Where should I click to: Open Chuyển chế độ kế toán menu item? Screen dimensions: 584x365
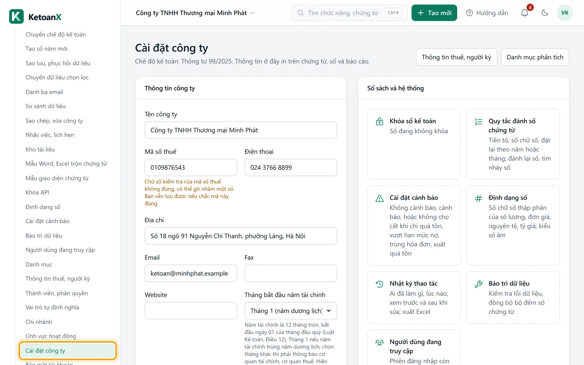(55, 34)
